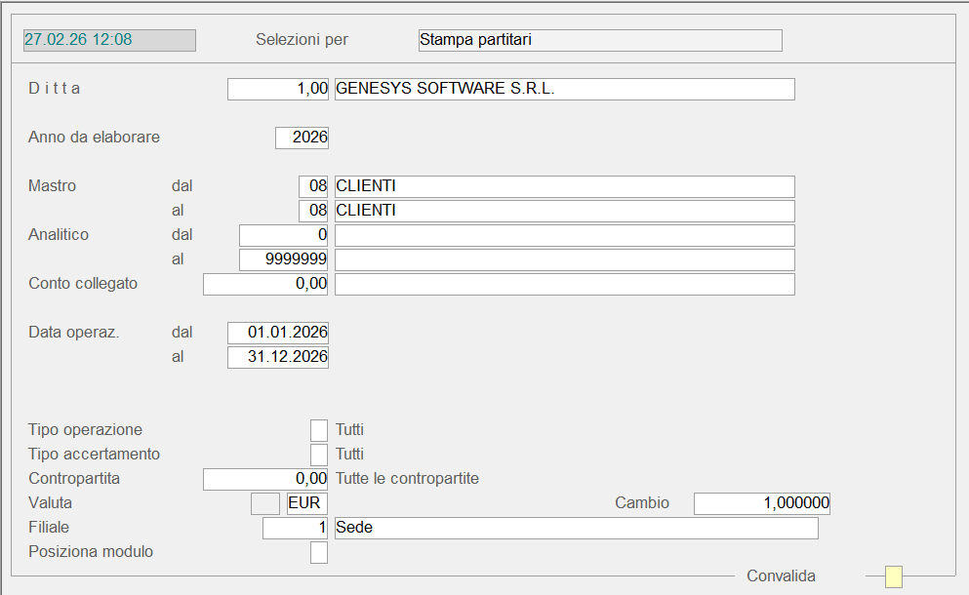
Task: Click the small gray box beside Valuta
Action: [264, 503]
